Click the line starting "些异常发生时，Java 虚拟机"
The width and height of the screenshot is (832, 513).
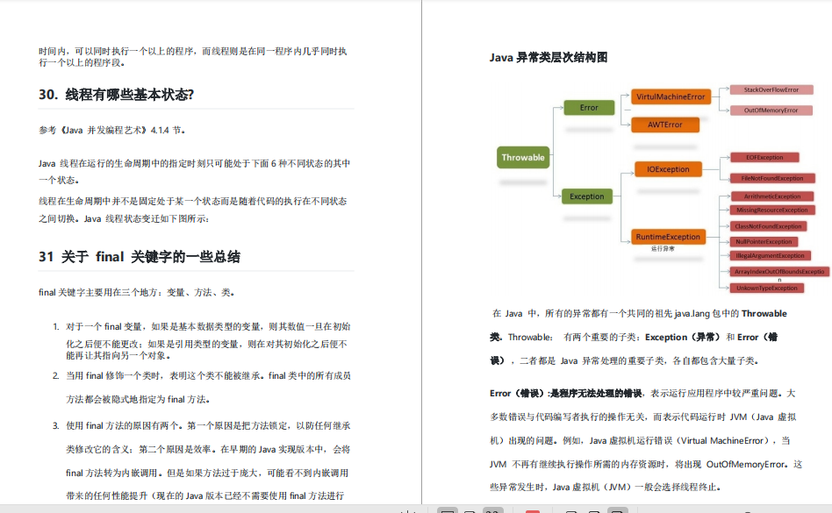[x=605, y=487]
